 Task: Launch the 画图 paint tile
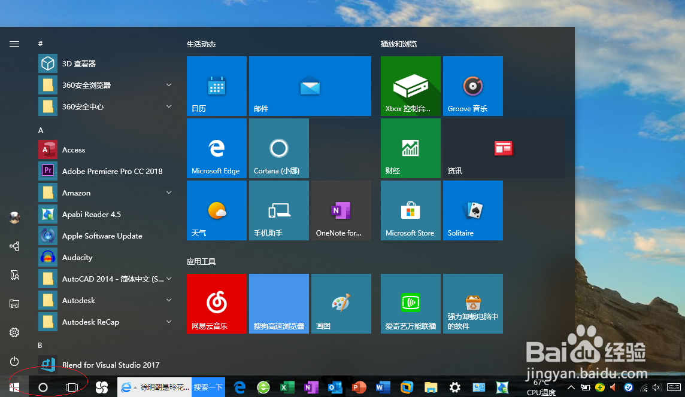coord(341,304)
